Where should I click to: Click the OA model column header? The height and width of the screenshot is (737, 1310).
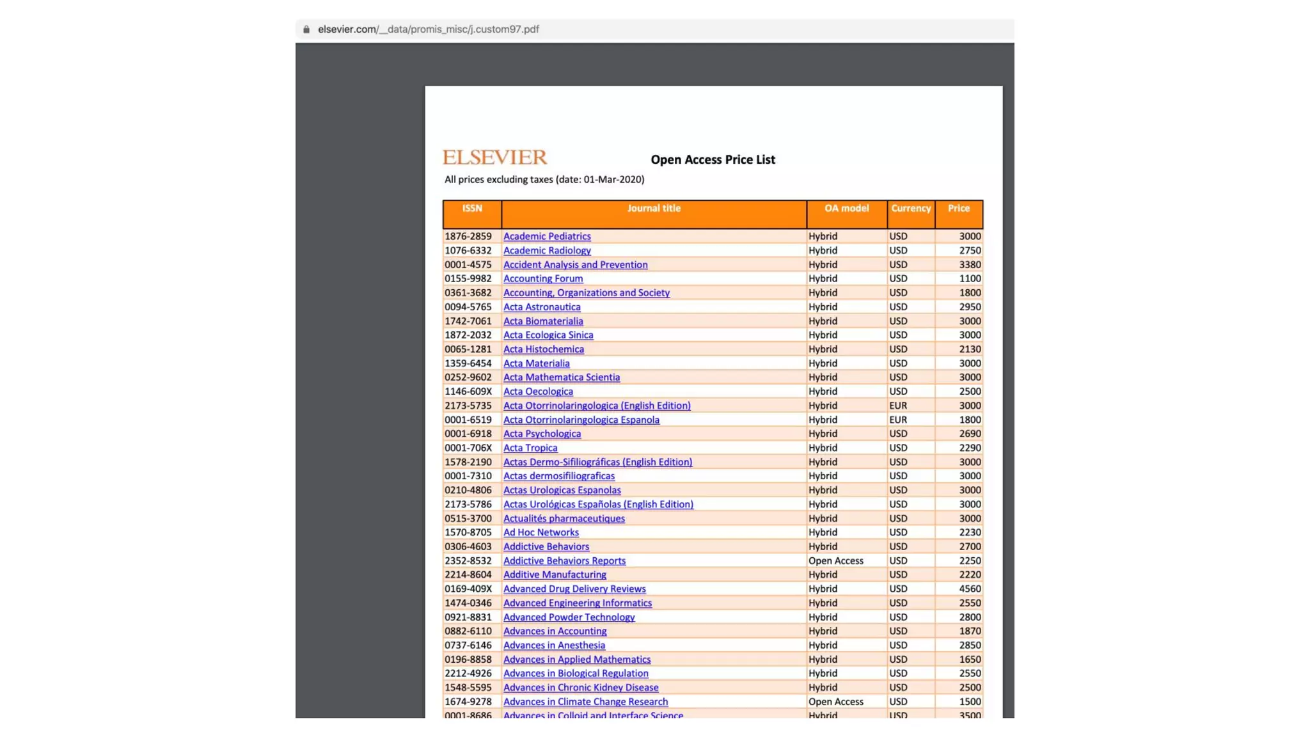pos(846,209)
